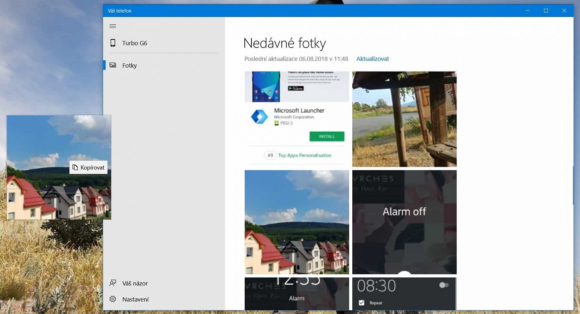Open the wooden shelter photo thumbnail

(404, 119)
